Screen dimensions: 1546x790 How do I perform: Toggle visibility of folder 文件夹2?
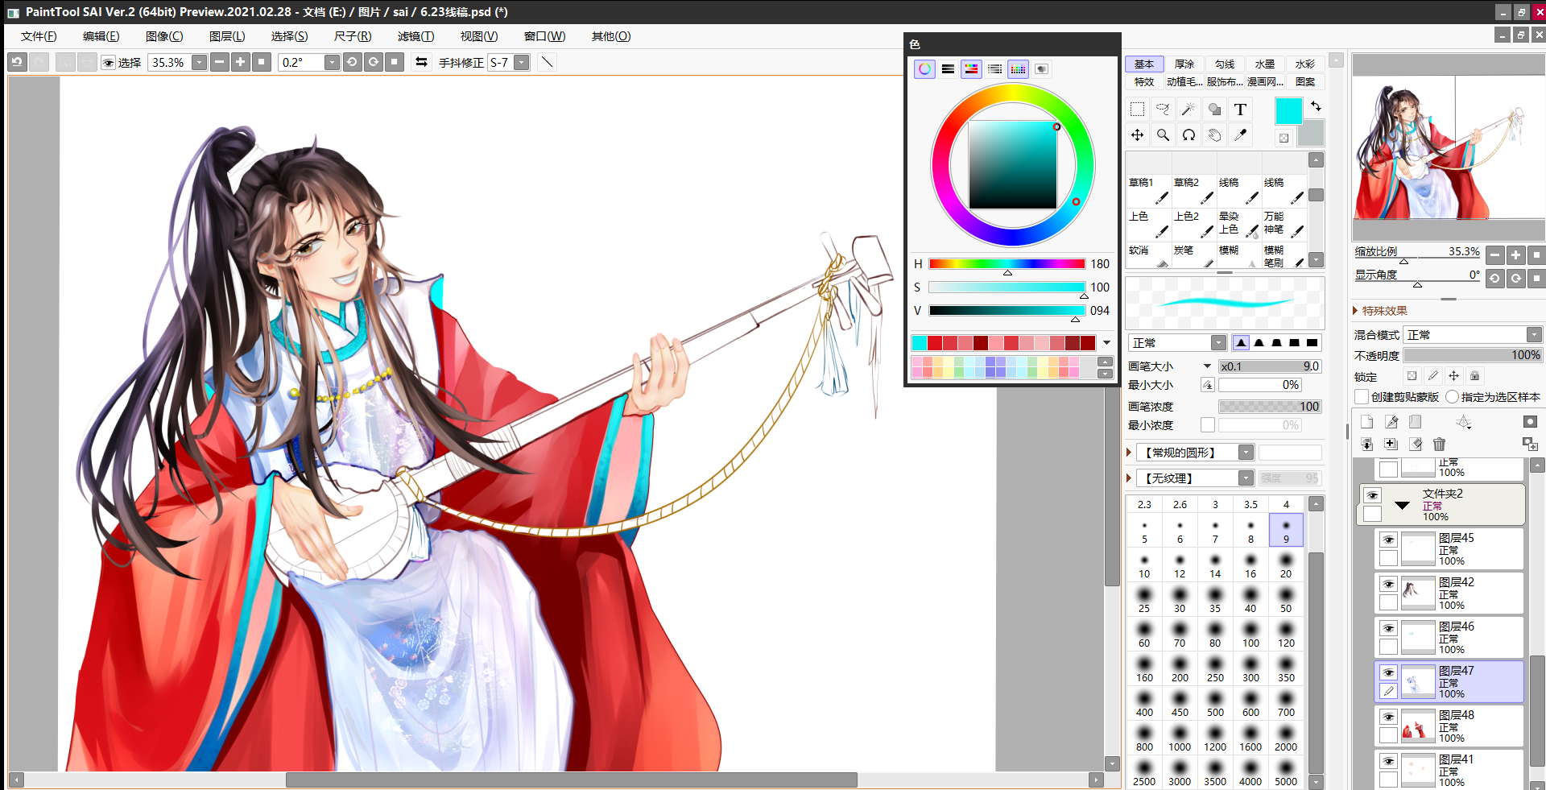coord(1372,495)
